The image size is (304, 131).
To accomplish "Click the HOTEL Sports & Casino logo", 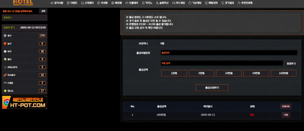I will 23,3.
